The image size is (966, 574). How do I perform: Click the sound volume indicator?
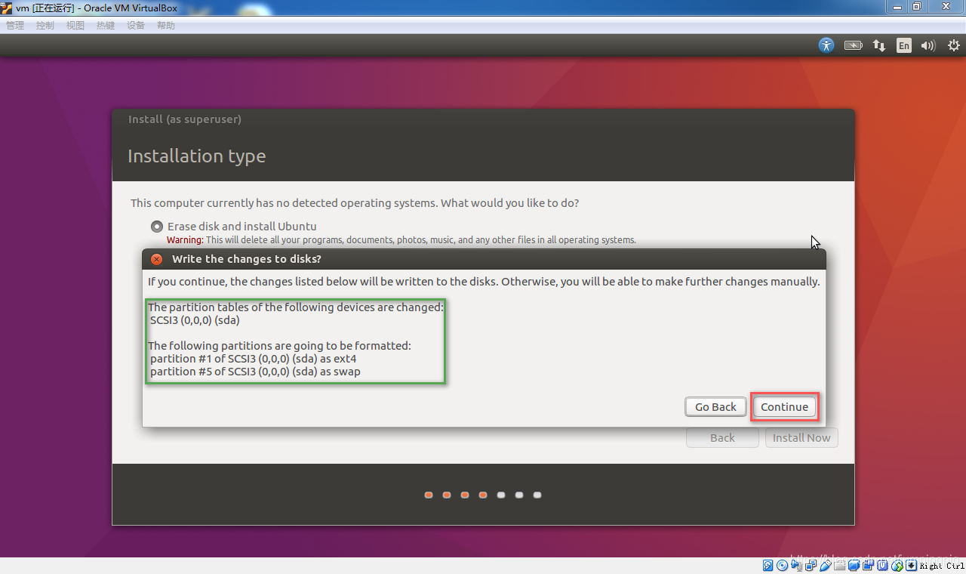(x=928, y=45)
